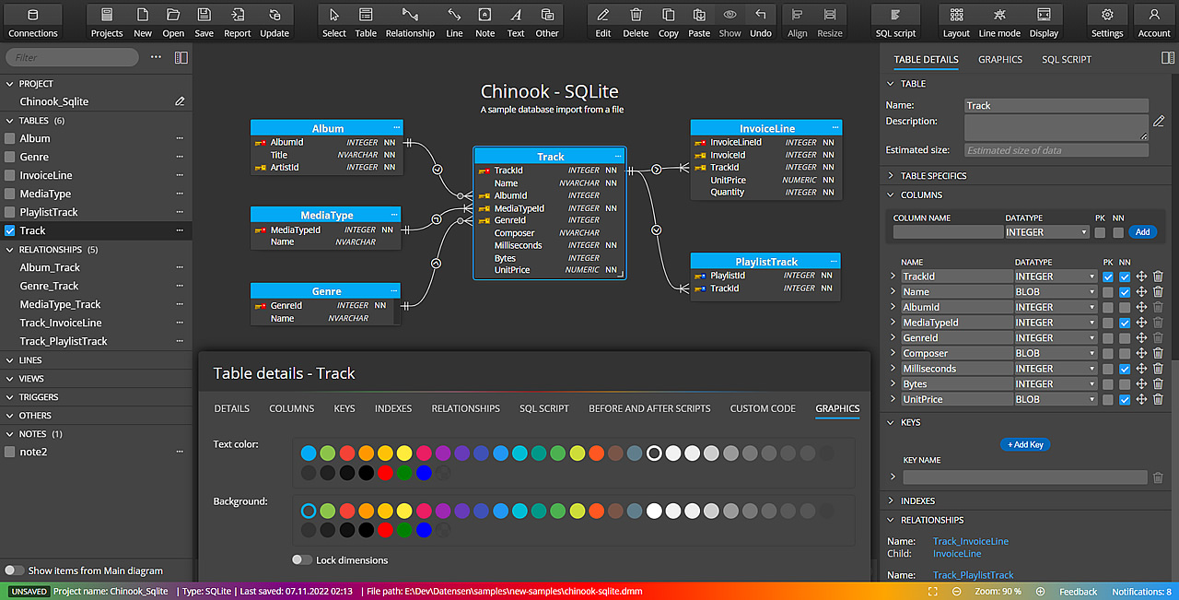Toggle side panel layout icon in right panel
The width and height of the screenshot is (1179, 600).
(x=1168, y=58)
